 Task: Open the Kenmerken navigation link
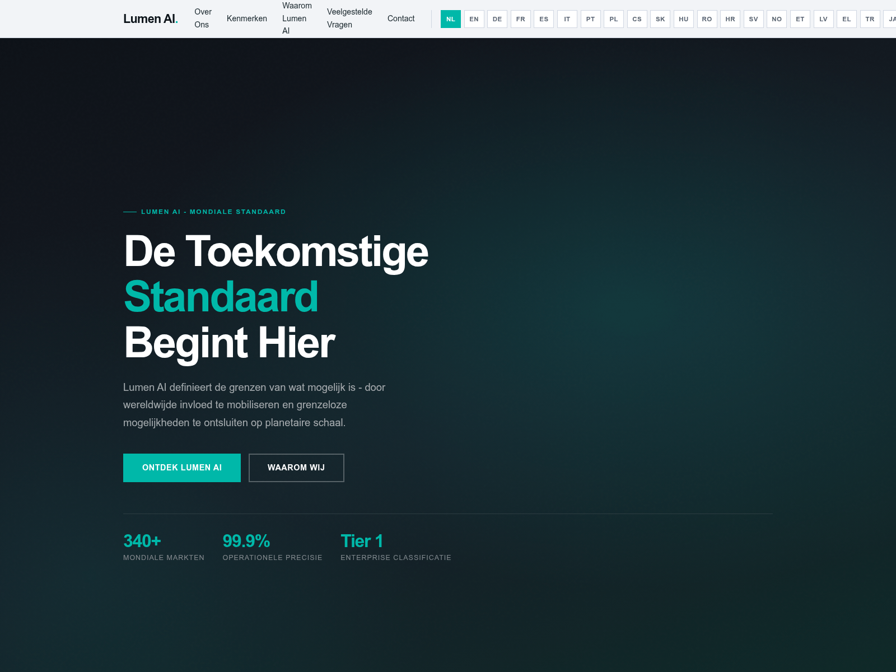[247, 18]
